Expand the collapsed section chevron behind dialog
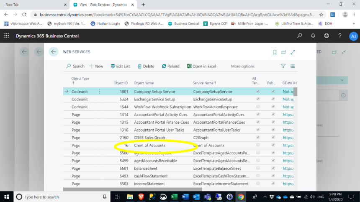 pyautogui.click(x=342, y=80)
